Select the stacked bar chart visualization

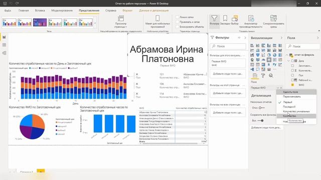click(252, 45)
